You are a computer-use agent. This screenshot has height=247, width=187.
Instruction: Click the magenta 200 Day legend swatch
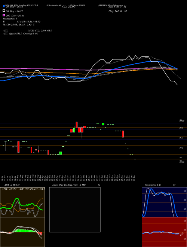click(4, 15)
